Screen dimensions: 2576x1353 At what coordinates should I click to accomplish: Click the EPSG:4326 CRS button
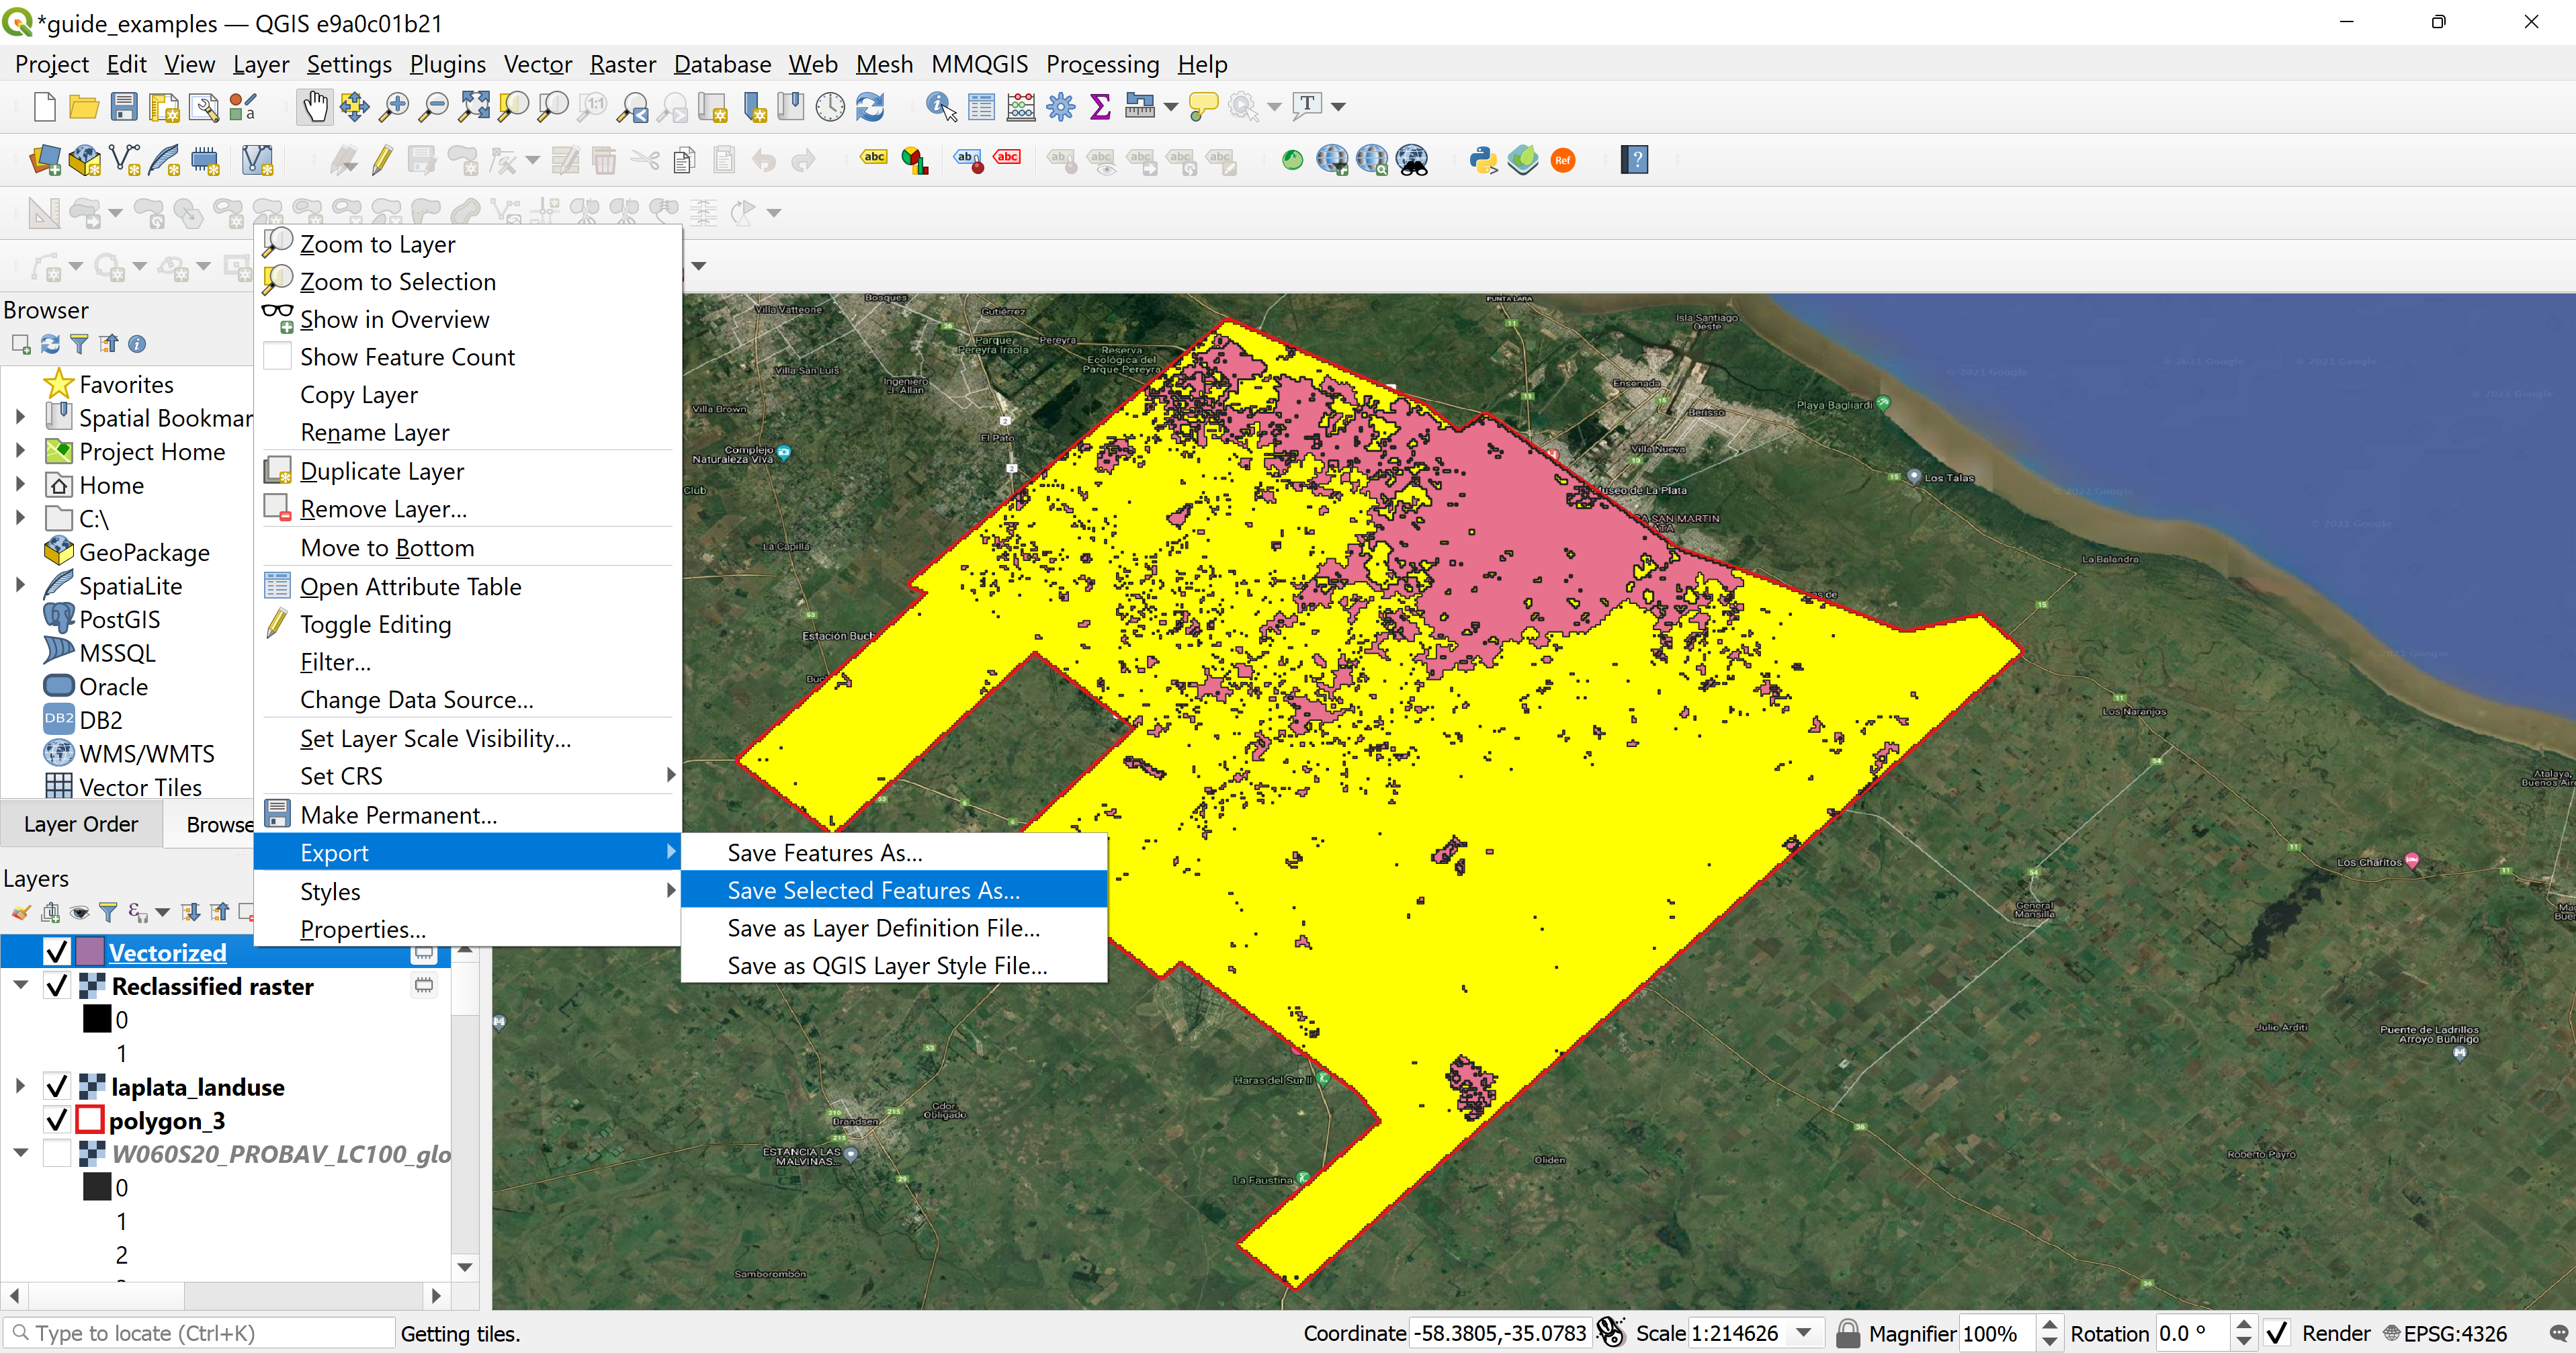point(2445,1333)
